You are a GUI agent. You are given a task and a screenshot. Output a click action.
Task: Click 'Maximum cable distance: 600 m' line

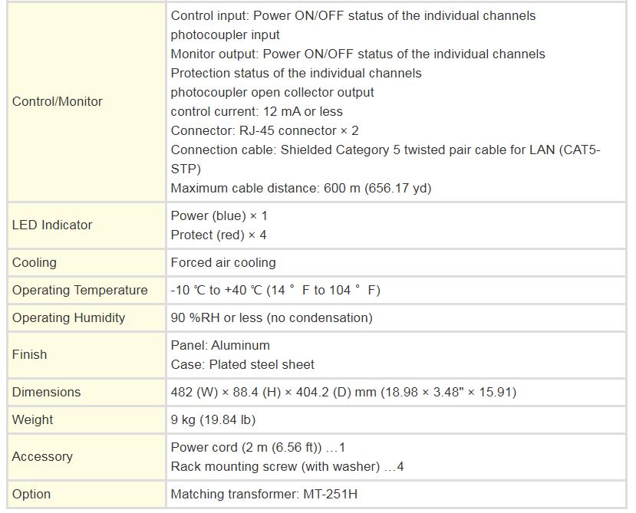pyautogui.click(x=301, y=188)
